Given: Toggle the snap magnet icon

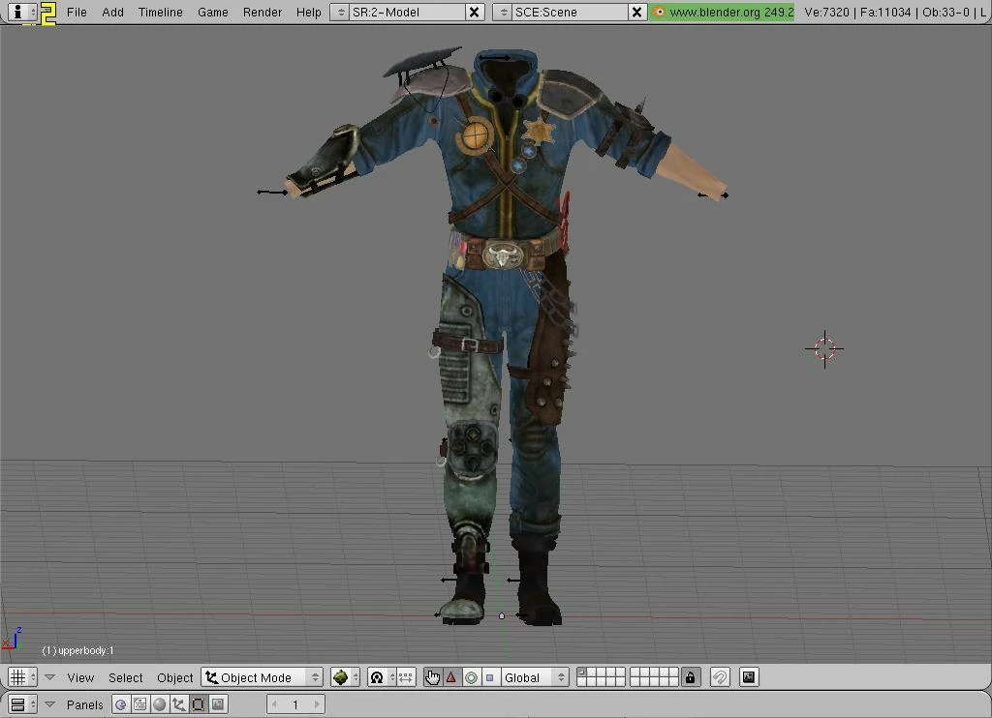Looking at the screenshot, I should coord(720,677).
